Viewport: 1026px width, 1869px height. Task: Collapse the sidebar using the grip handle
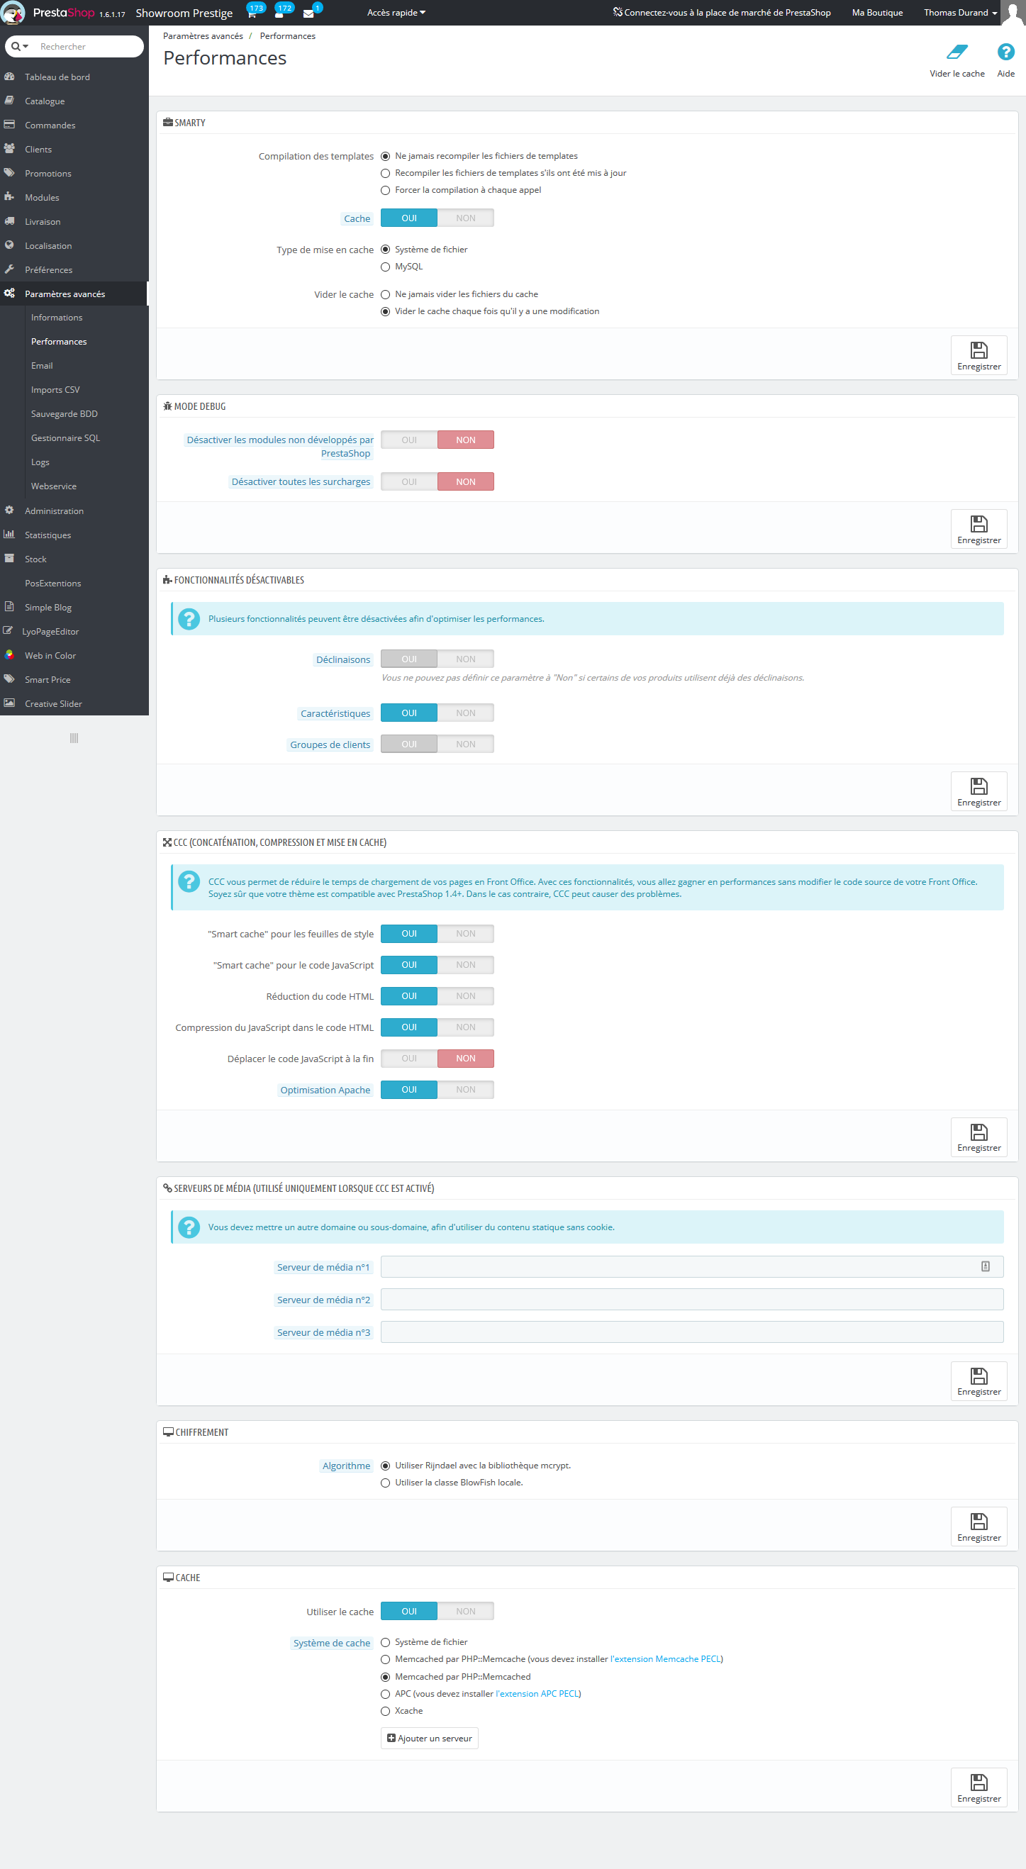[x=74, y=738]
